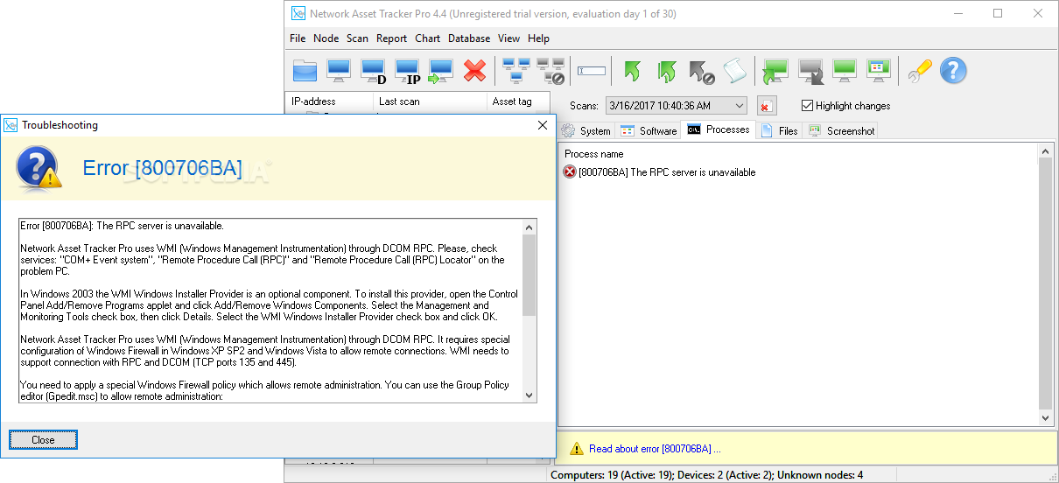
Task: Click the single green scan arrow icon
Action: coord(632,71)
